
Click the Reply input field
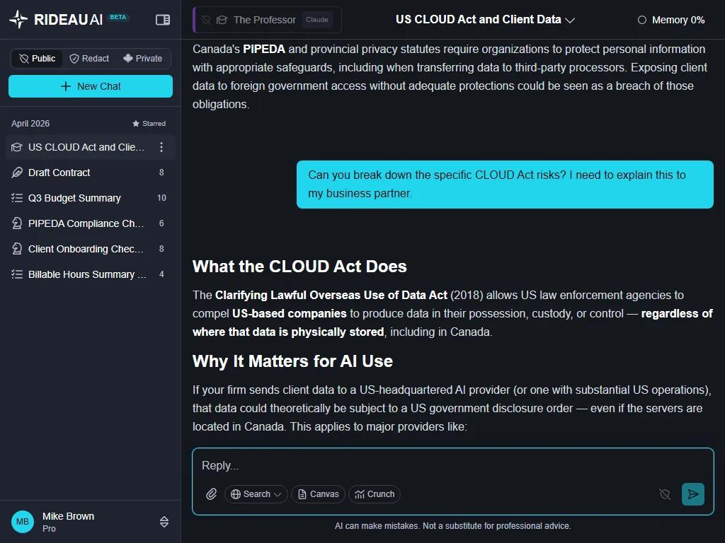(453, 465)
